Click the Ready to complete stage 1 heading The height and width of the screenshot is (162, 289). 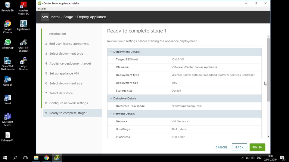[137, 31]
